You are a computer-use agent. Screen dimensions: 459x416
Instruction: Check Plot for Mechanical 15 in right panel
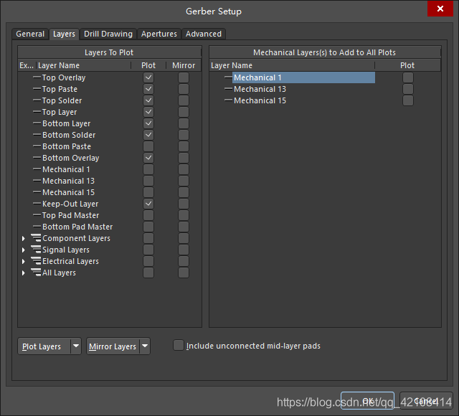pyautogui.click(x=408, y=100)
